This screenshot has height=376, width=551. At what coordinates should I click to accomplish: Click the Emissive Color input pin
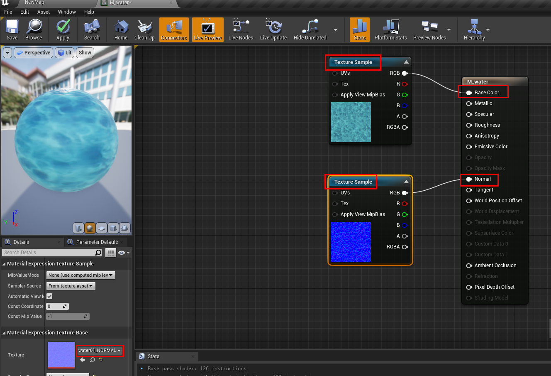[469, 147]
